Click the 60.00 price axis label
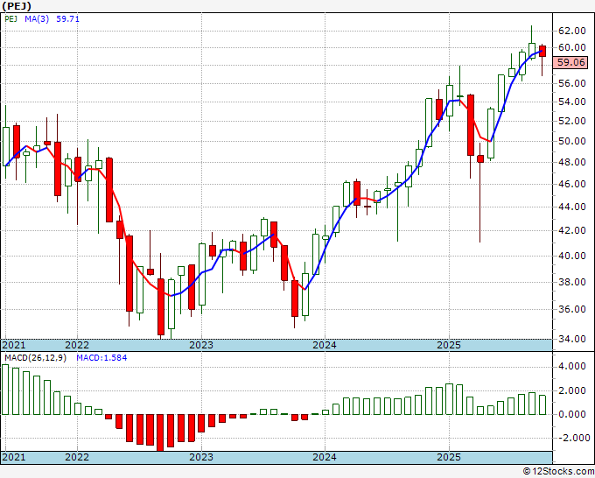The image size is (595, 478). [572, 47]
